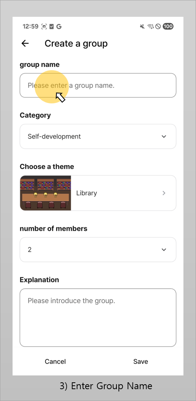
Task: Open theme chooser with right chevron
Action: 164,193
